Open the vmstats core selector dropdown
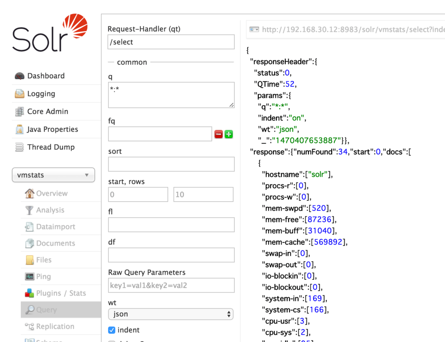 [x=53, y=175]
